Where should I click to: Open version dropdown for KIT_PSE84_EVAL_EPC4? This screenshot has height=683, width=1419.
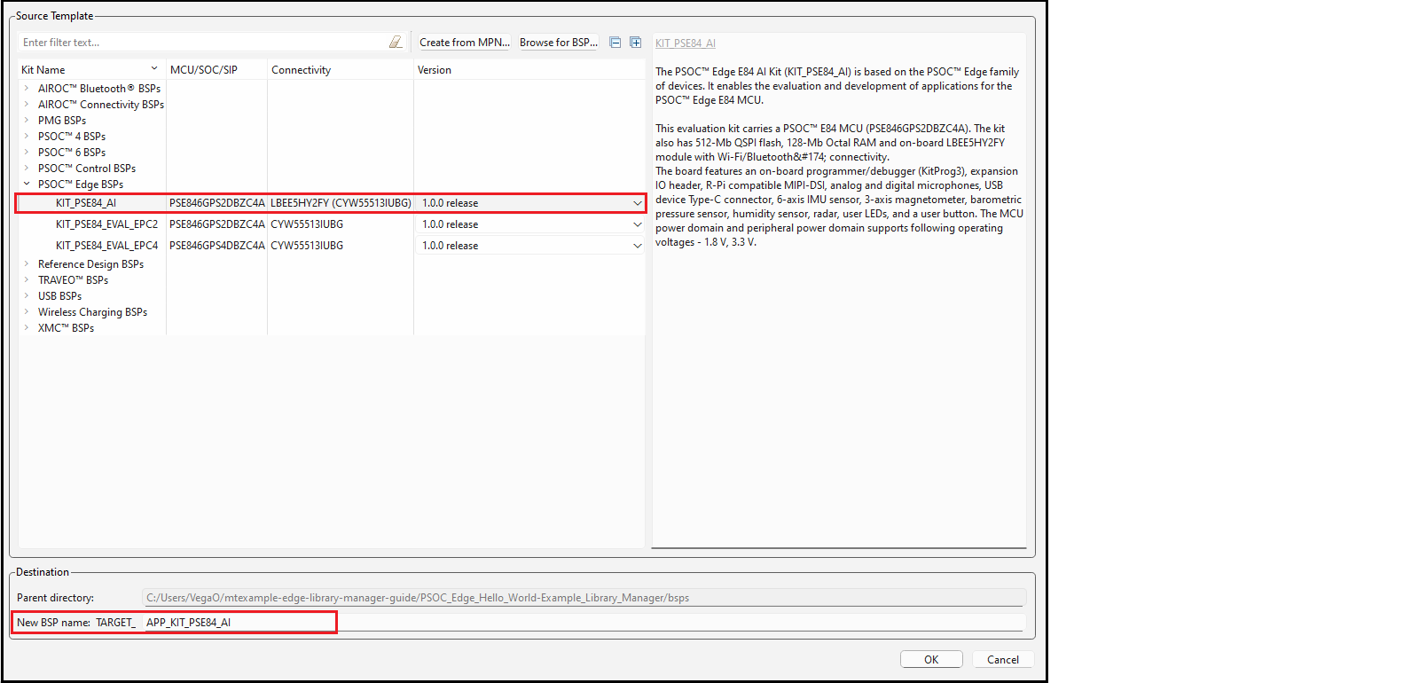(x=637, y=246)
